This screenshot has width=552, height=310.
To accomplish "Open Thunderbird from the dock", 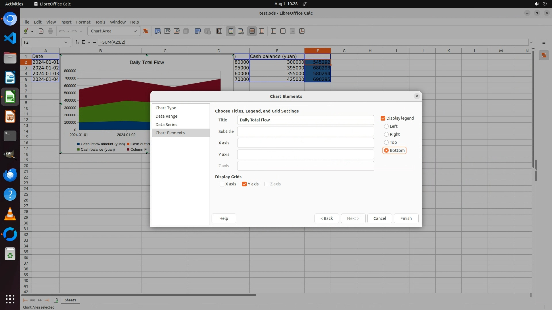I will click(10, 175).
